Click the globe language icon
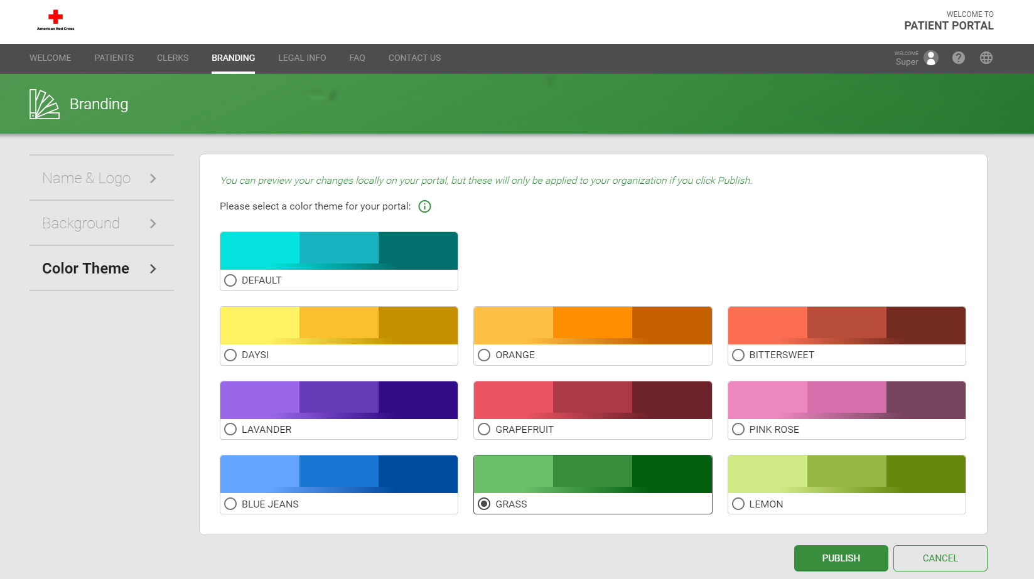The height and width of the screenshot is (579, 1034). pyautogui.click(x=986, y=58)
